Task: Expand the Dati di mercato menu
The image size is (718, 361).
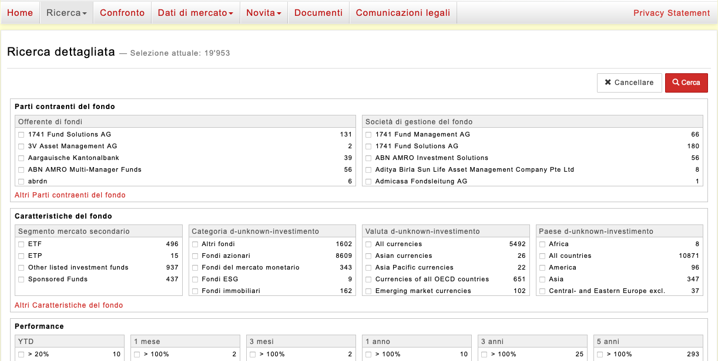Action: click(196, 13)
